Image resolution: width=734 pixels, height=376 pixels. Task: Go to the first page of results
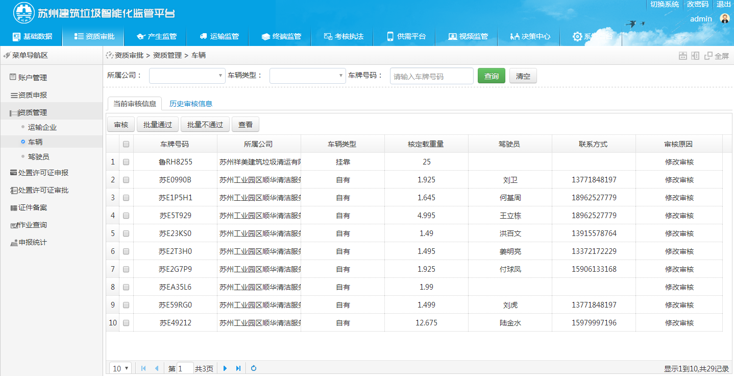click(x=143, y=368)
